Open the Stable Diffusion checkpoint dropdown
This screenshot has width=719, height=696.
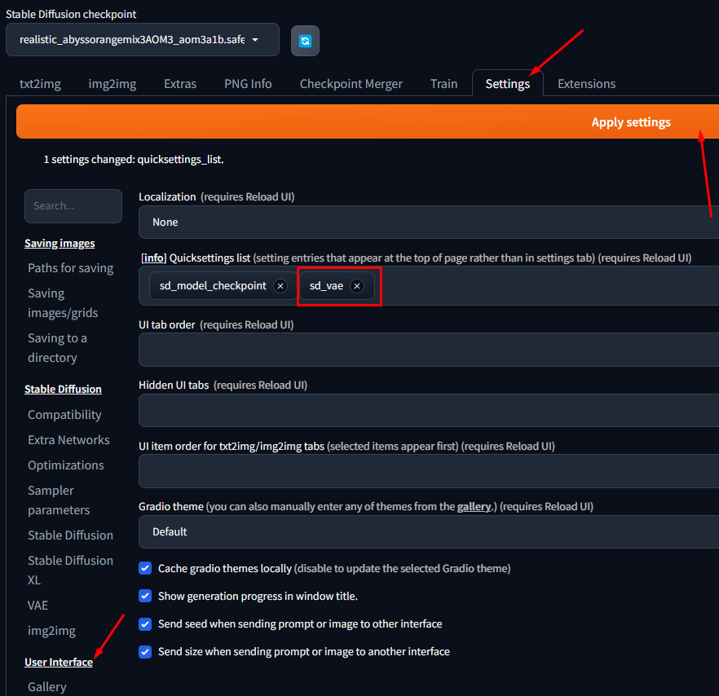pos(142,39)
